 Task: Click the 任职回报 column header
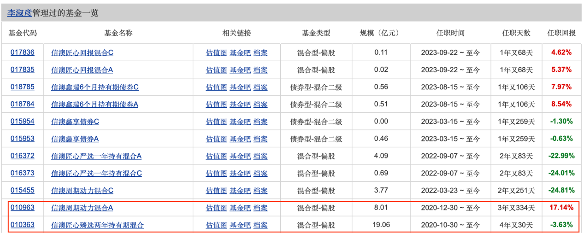[x=561, y=33]
